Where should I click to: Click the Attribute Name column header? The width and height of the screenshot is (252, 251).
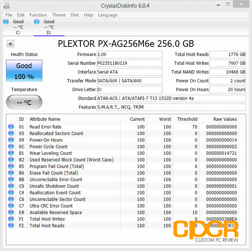[74, 119]
